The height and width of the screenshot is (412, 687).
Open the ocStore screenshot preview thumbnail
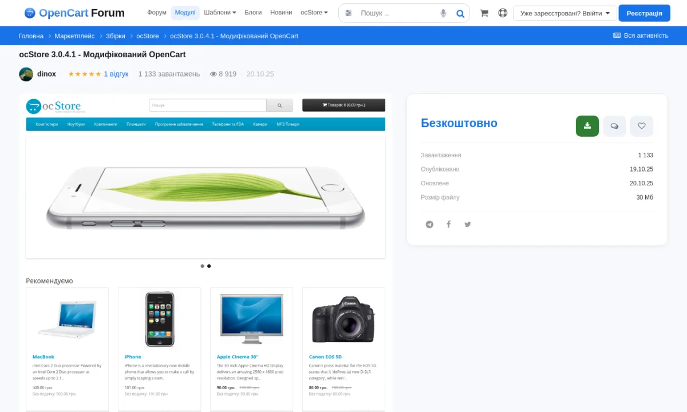point(206,252)
